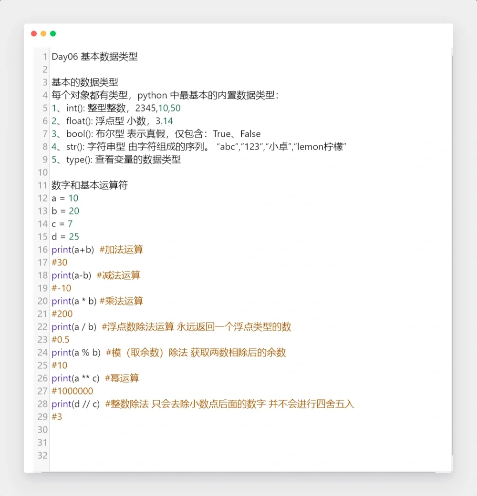
Task: Click the red close window dot
Action: pos(33,33)
